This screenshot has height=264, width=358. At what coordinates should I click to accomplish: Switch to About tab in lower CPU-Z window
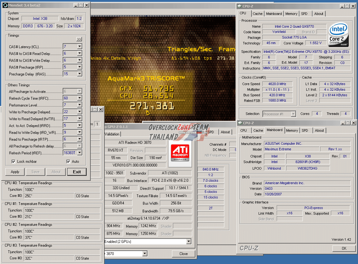tap(319, 130)
